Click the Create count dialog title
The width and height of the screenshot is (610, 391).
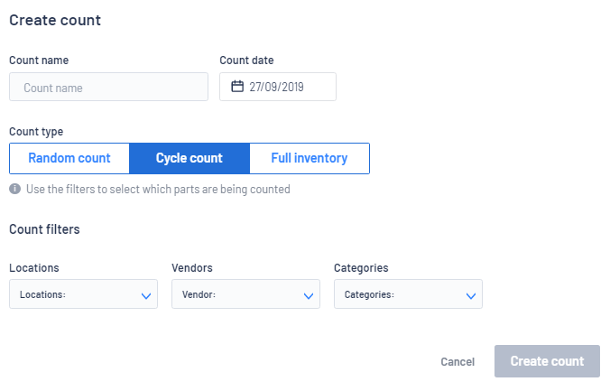click(x=55, y=20)
